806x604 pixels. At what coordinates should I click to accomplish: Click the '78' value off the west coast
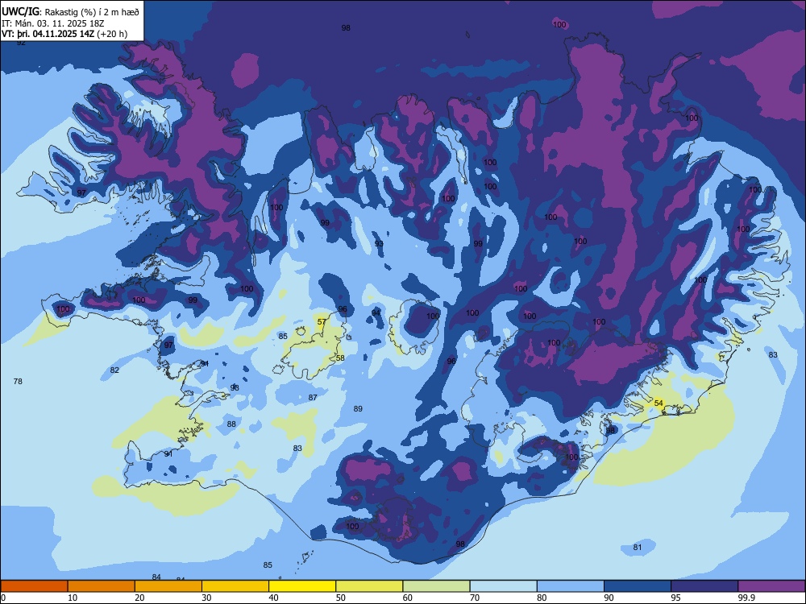pos(18,381)
